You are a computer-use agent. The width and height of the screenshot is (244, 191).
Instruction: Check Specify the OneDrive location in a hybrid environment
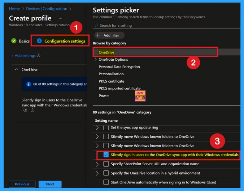tap(106, 173)
